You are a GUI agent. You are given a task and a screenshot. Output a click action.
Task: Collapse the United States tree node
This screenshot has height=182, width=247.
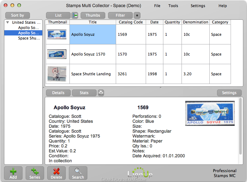coord(7,22)
